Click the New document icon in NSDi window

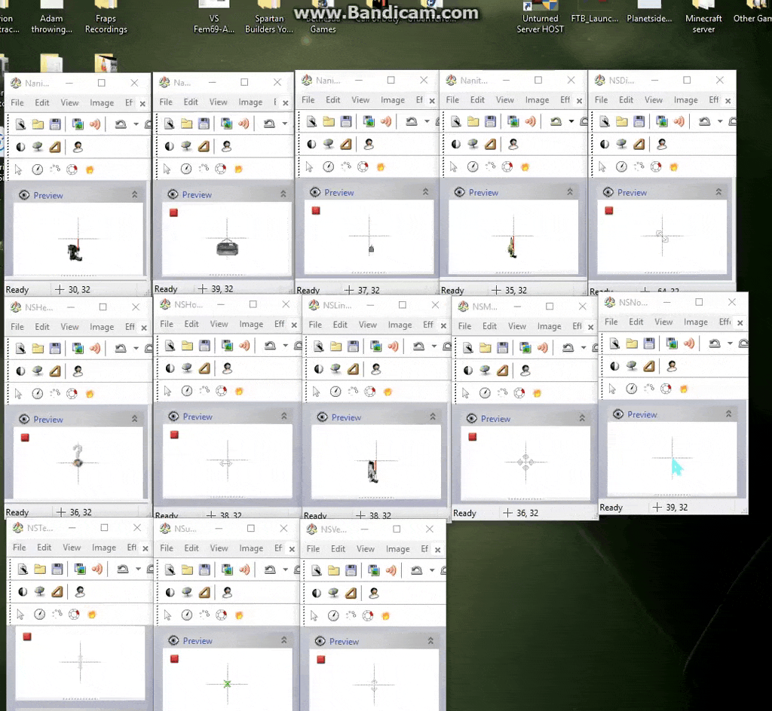coord(605,121)
